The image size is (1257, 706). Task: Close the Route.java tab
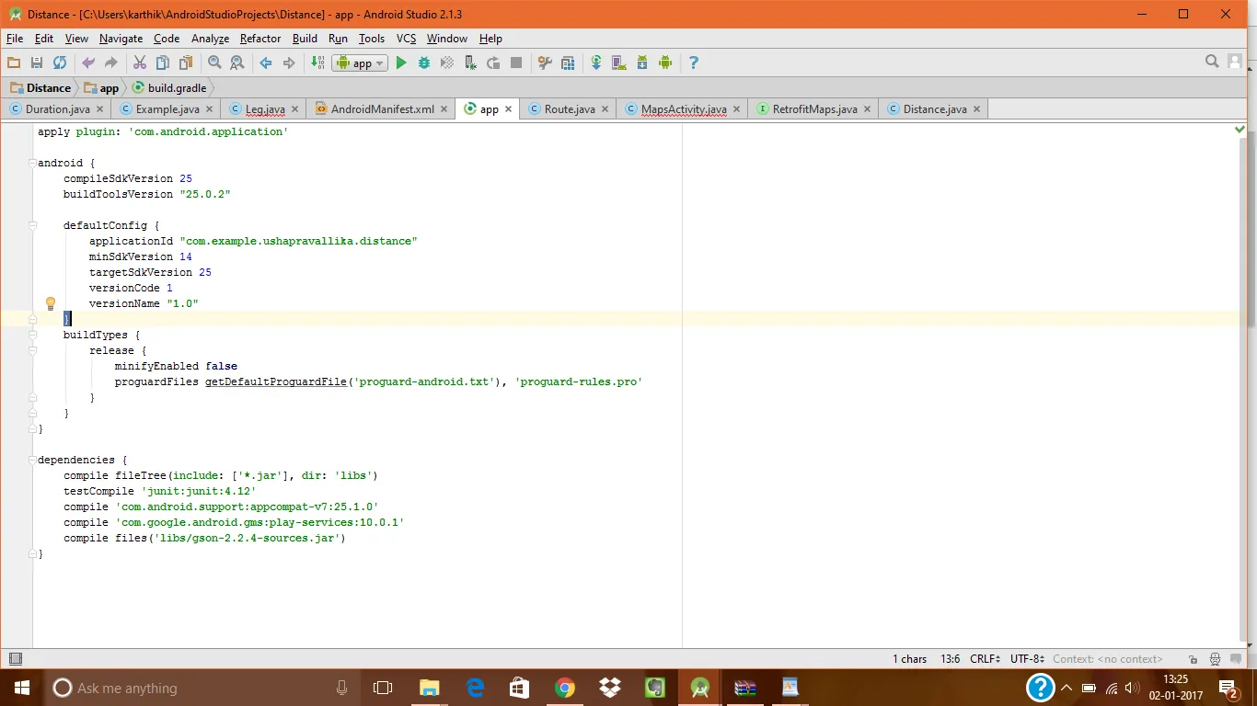point(605,108)
